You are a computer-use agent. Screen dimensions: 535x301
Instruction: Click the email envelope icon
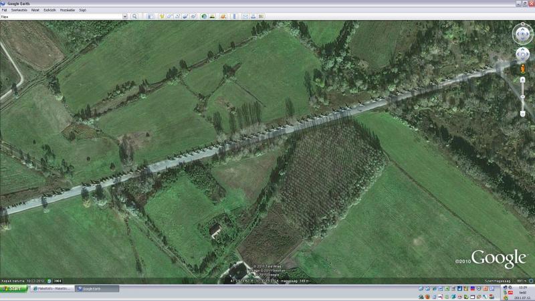(x=245, y=16)
